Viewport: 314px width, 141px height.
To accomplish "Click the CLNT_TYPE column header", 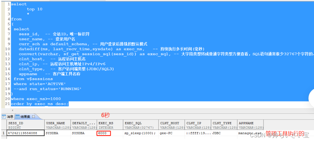I will pyautogui.click(x=224, y=125).
